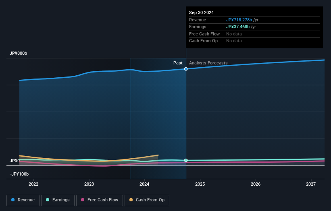This screenshot has width=331, height=211.
Task: Click the Analysts Forecasts label
Action: pyautogui.click(x=208, y=63)
